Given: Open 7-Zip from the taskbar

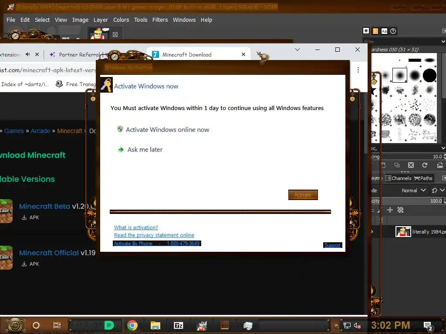Looking at the screenshot, I should (x=178, y=325).
